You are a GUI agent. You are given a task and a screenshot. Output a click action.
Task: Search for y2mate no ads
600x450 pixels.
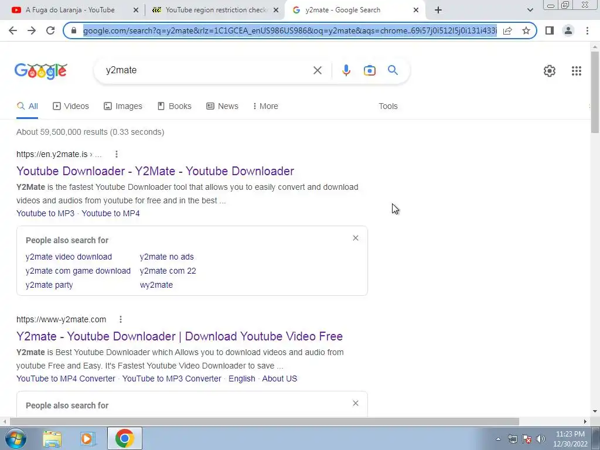point(167,257)
